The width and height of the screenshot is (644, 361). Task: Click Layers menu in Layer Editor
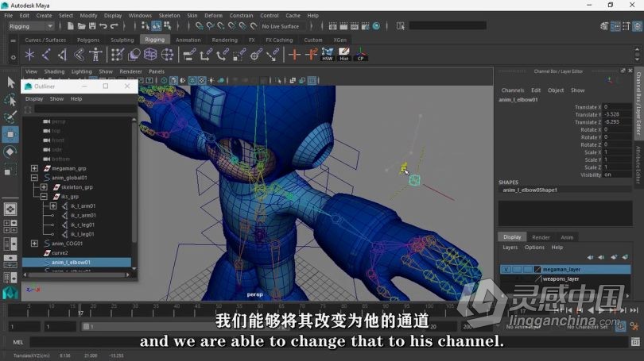(510, 247)
